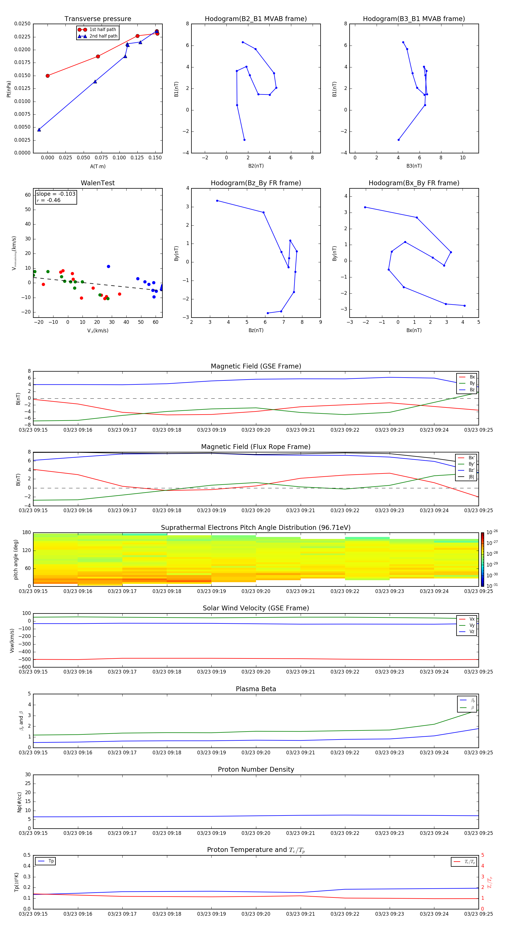Click the 'Magnetic Field (Flux Rope Frame)' title
The width and height of the screenshot is (512, 939).
(256, 447)
